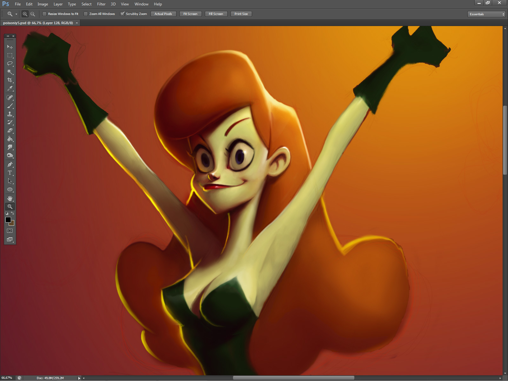Click status bar document info icon

19,378
